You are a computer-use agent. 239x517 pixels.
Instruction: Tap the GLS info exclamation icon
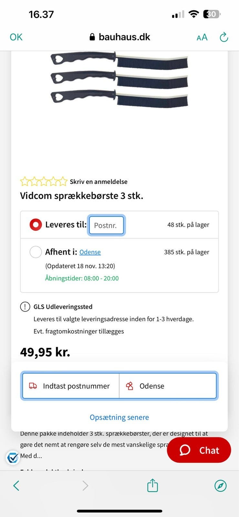[x=25, y=307]
